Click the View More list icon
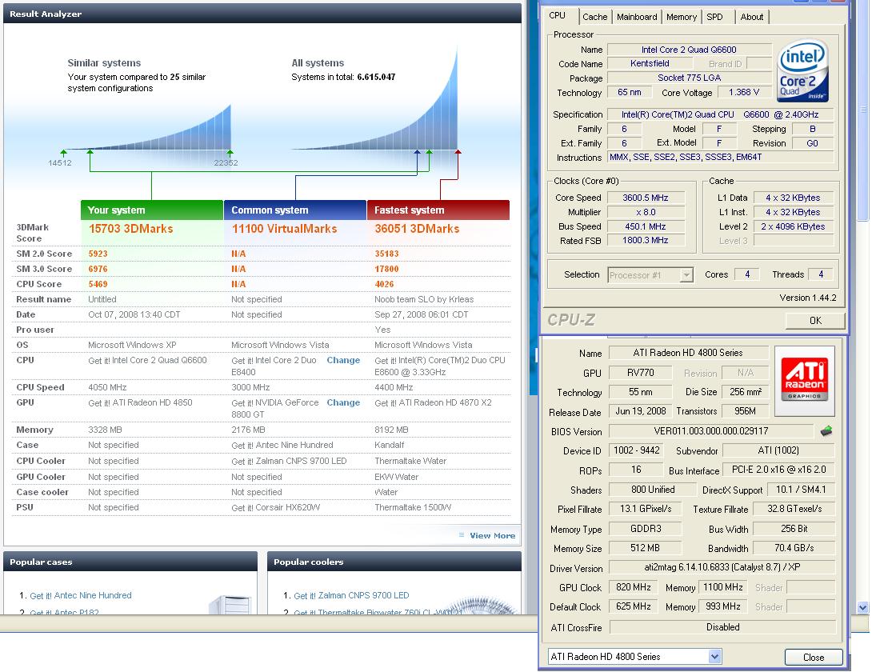872x672 pixels. (462, 535)
